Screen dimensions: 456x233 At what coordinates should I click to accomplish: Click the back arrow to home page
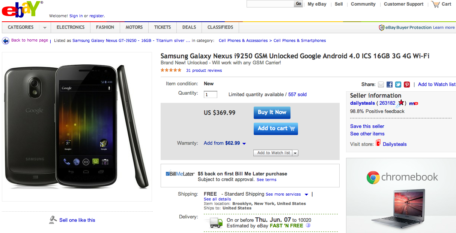pyautogui.click(x=6, y=41)
